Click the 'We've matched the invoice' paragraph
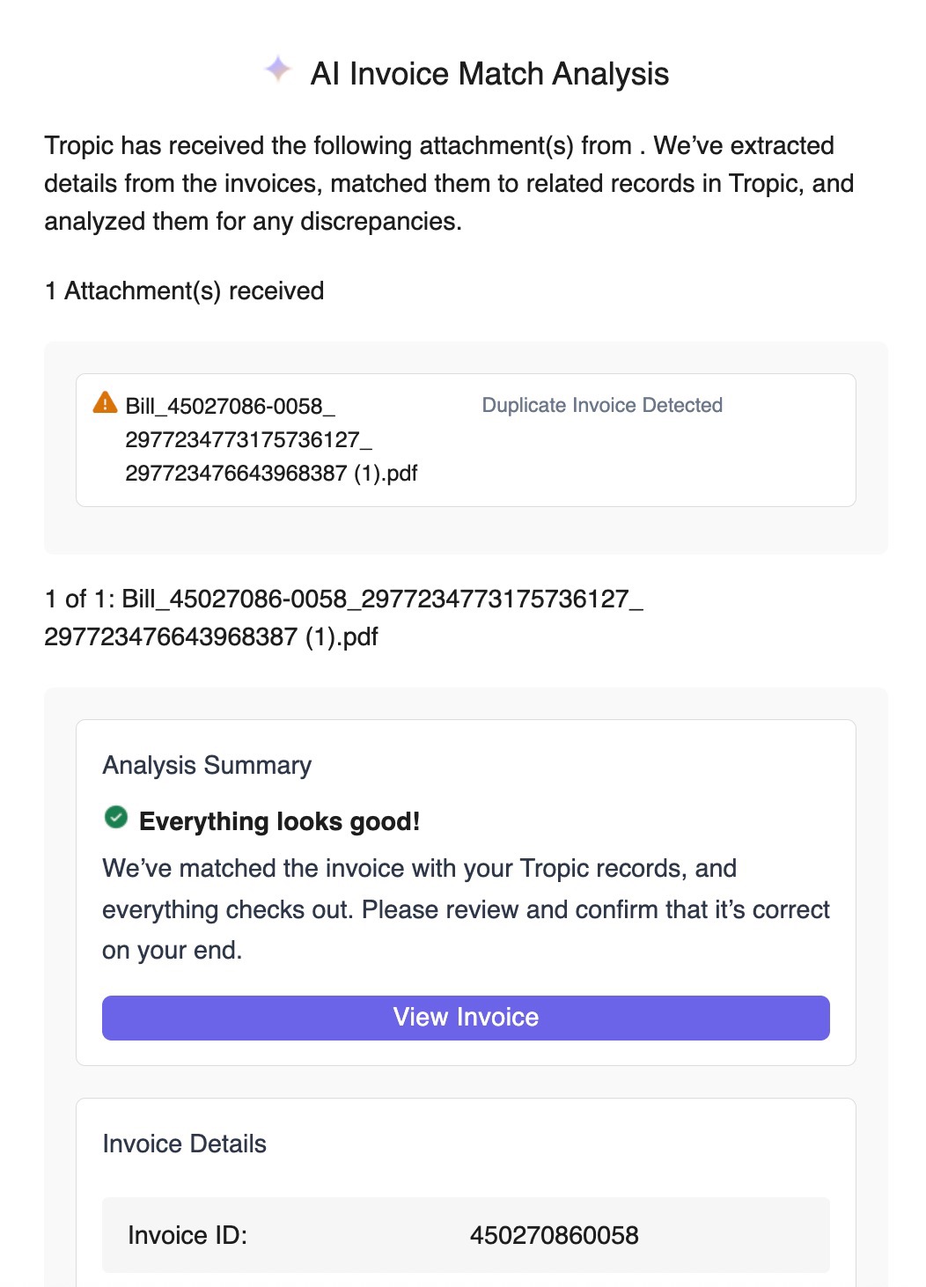 pos(419,869)
